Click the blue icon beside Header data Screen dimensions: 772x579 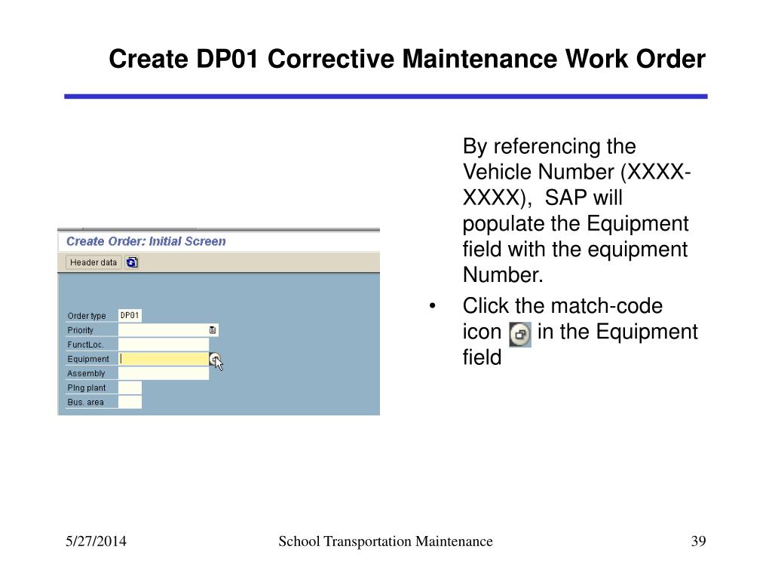coord(131,262)
